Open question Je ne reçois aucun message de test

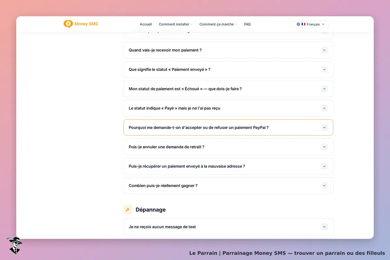click(x=228, y=227)
